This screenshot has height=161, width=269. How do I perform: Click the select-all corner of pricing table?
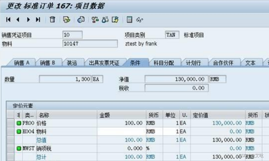point(10,115)
